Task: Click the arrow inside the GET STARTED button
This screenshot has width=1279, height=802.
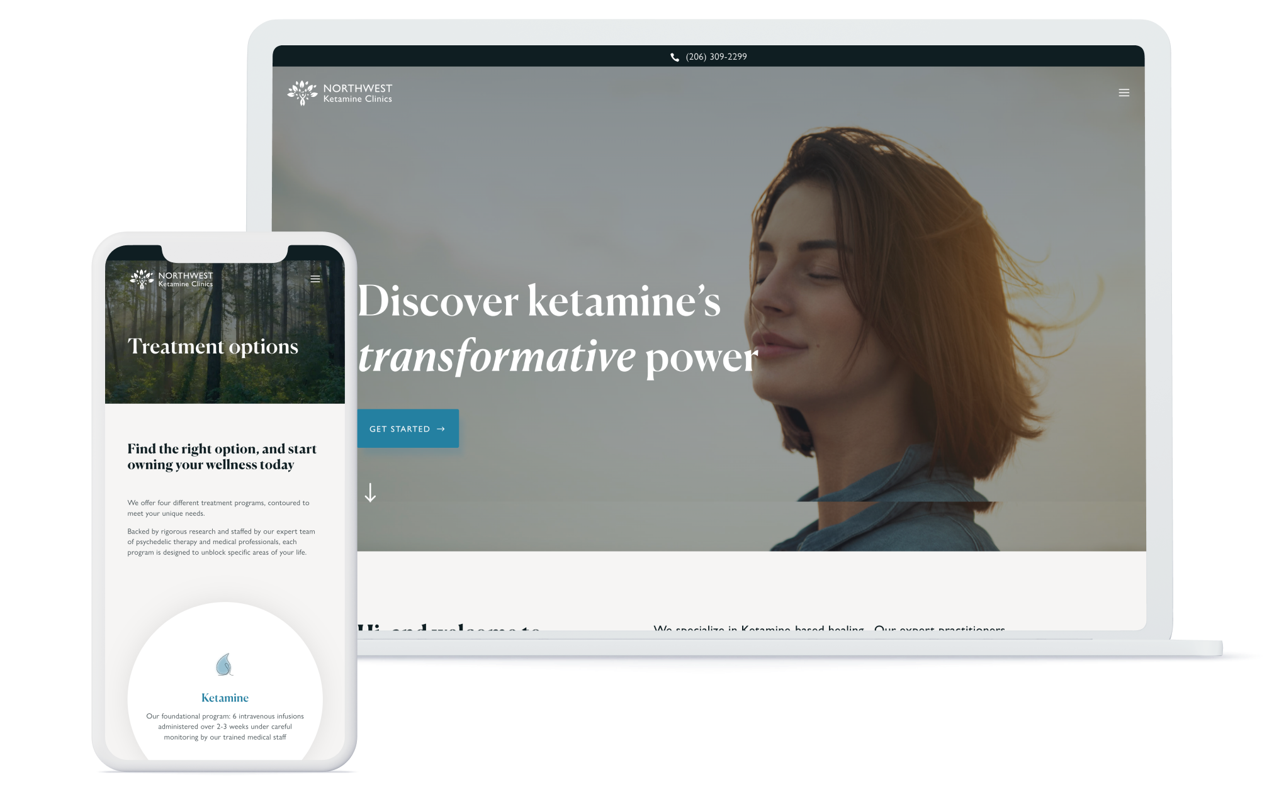Action: (440, 428)
